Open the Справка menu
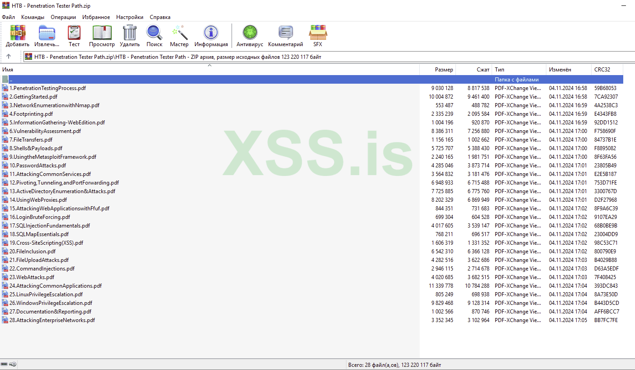 160,17
